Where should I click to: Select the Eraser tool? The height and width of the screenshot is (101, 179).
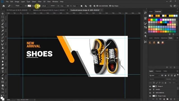[x=3, y=55]
